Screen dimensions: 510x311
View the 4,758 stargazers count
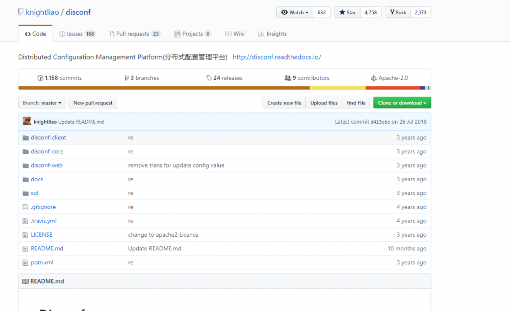[370, 12]
